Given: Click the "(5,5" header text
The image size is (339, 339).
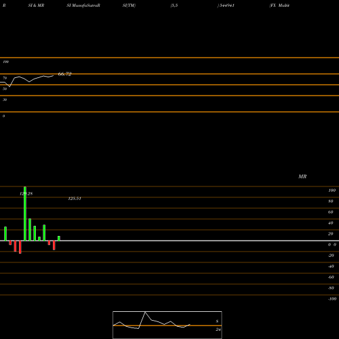Looking at the screenshot, I should coord(174,5).
